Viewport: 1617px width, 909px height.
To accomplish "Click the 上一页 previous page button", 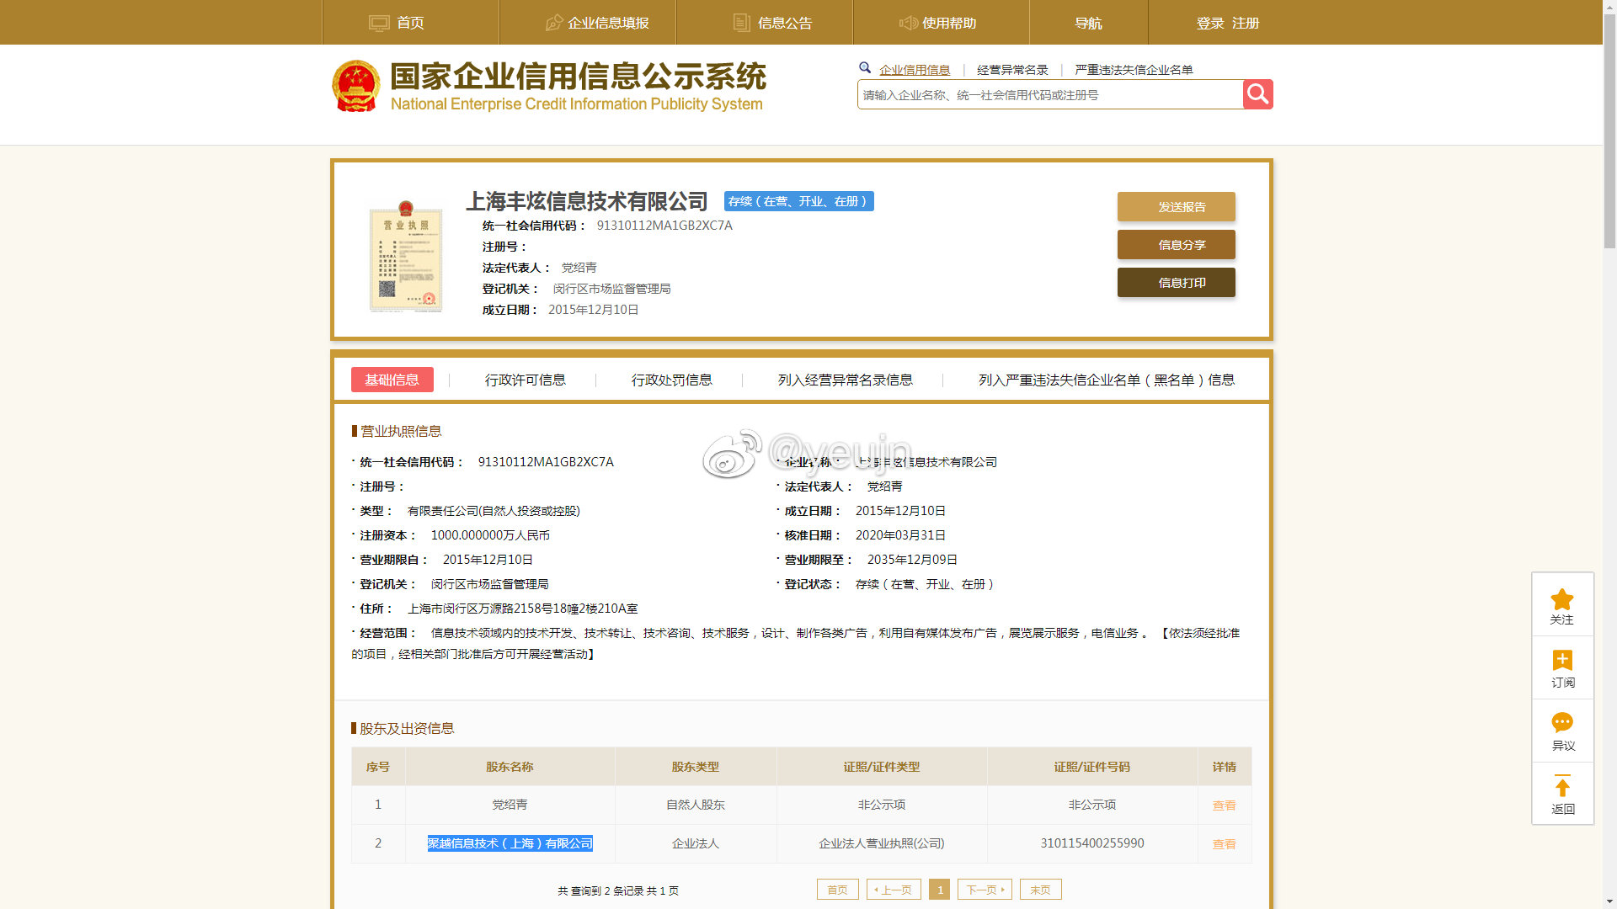I will pyautogui.click(x=894, y=890).
